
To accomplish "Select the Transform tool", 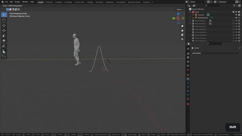I will pyautogui.click(x=4, y=41).
